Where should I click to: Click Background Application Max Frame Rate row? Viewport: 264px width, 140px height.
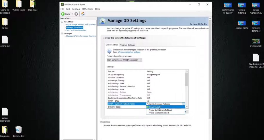click(146, 98)
